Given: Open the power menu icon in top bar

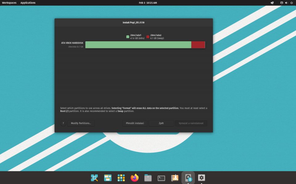Looking at the screenshot, I should [x=292, y=3].
